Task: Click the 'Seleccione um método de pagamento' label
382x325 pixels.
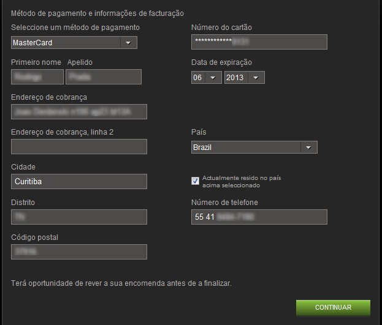Action: [75, 28]
